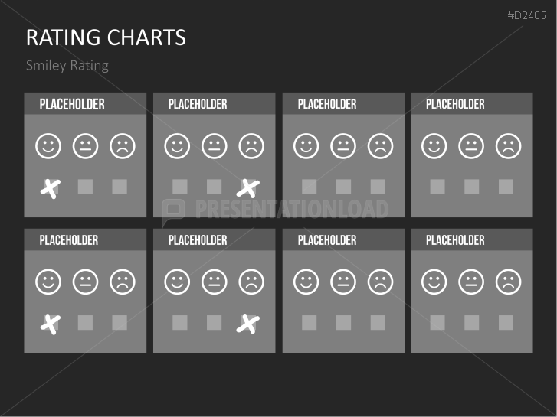The height and width of the screenshot is (417, 557).
Task: Select the sad face in the bottom-right card
Action: pyautogui.click(x=507, y=282)
